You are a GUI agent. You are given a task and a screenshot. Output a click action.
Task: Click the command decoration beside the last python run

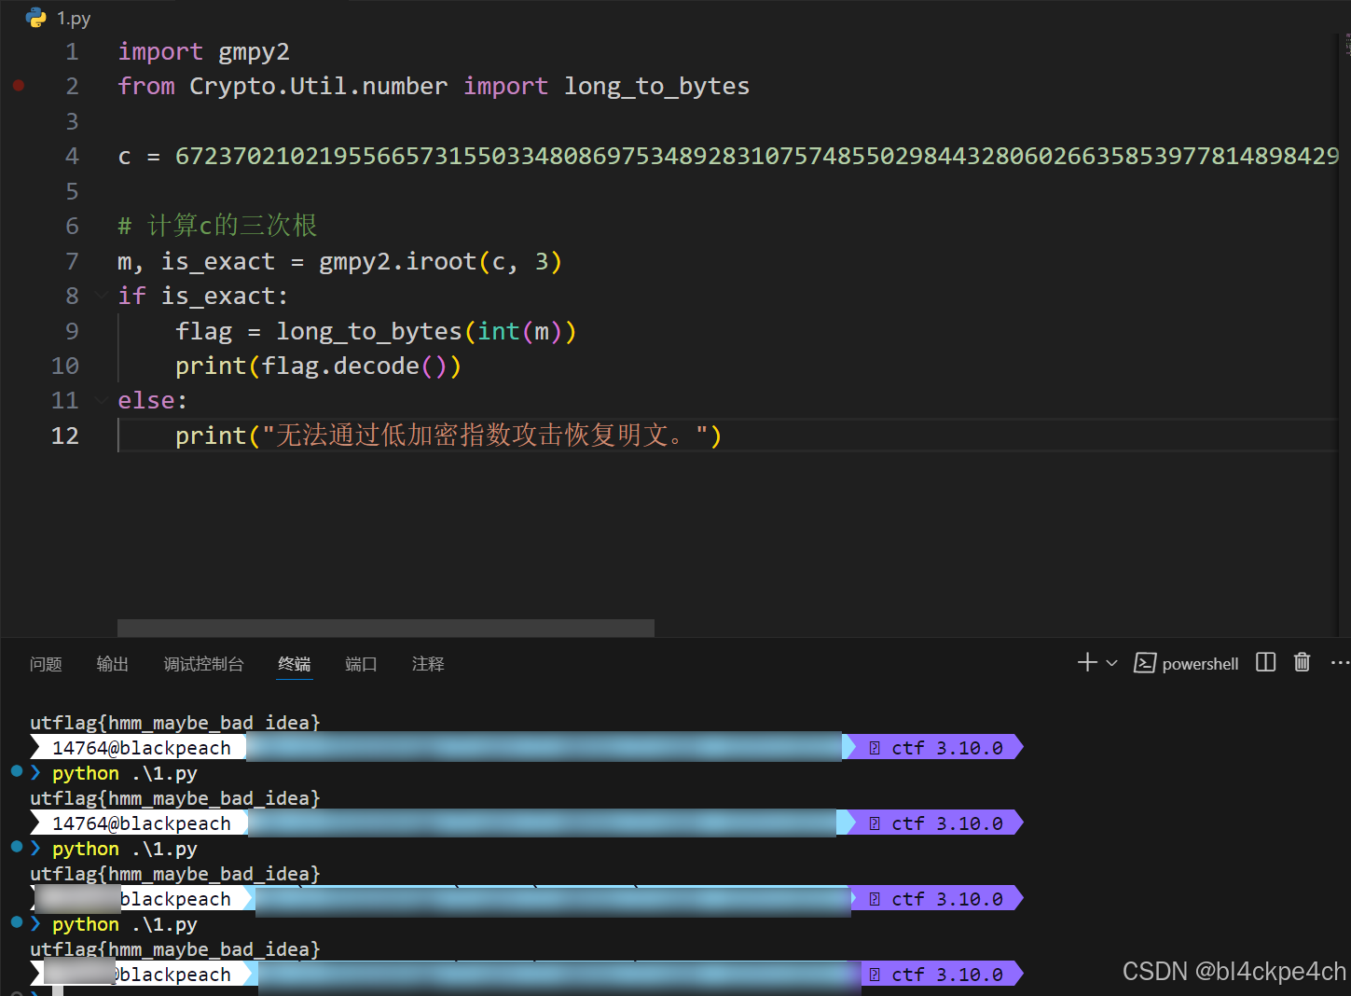coord(16,923)
